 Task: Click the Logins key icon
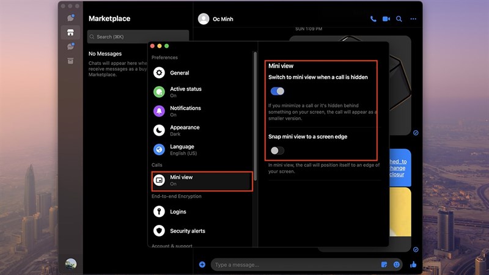[159, 211]
